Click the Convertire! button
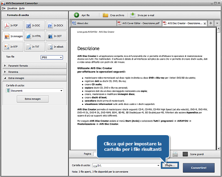The height and width of the screenshot is (177, 222). coord(199,168)
